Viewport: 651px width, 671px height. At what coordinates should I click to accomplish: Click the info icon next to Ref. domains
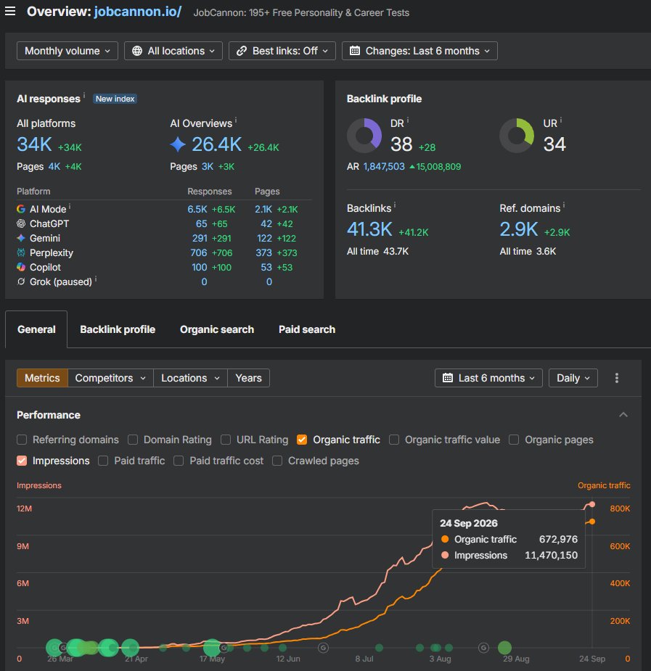pyautogui.click(x=564, y=205)
